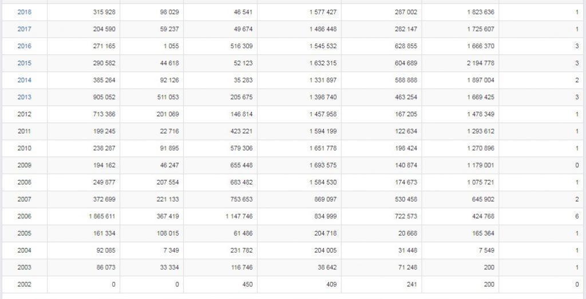586x299 pixels.
Task: Select the 2011 row year cell
Action: [24, 131]
